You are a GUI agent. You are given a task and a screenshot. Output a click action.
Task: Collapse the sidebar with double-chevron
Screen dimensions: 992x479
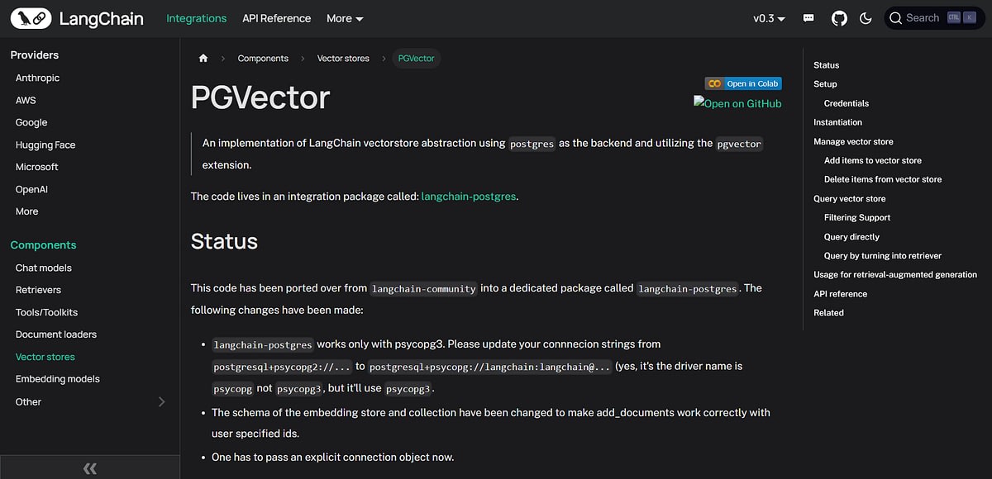click(90, 468)
